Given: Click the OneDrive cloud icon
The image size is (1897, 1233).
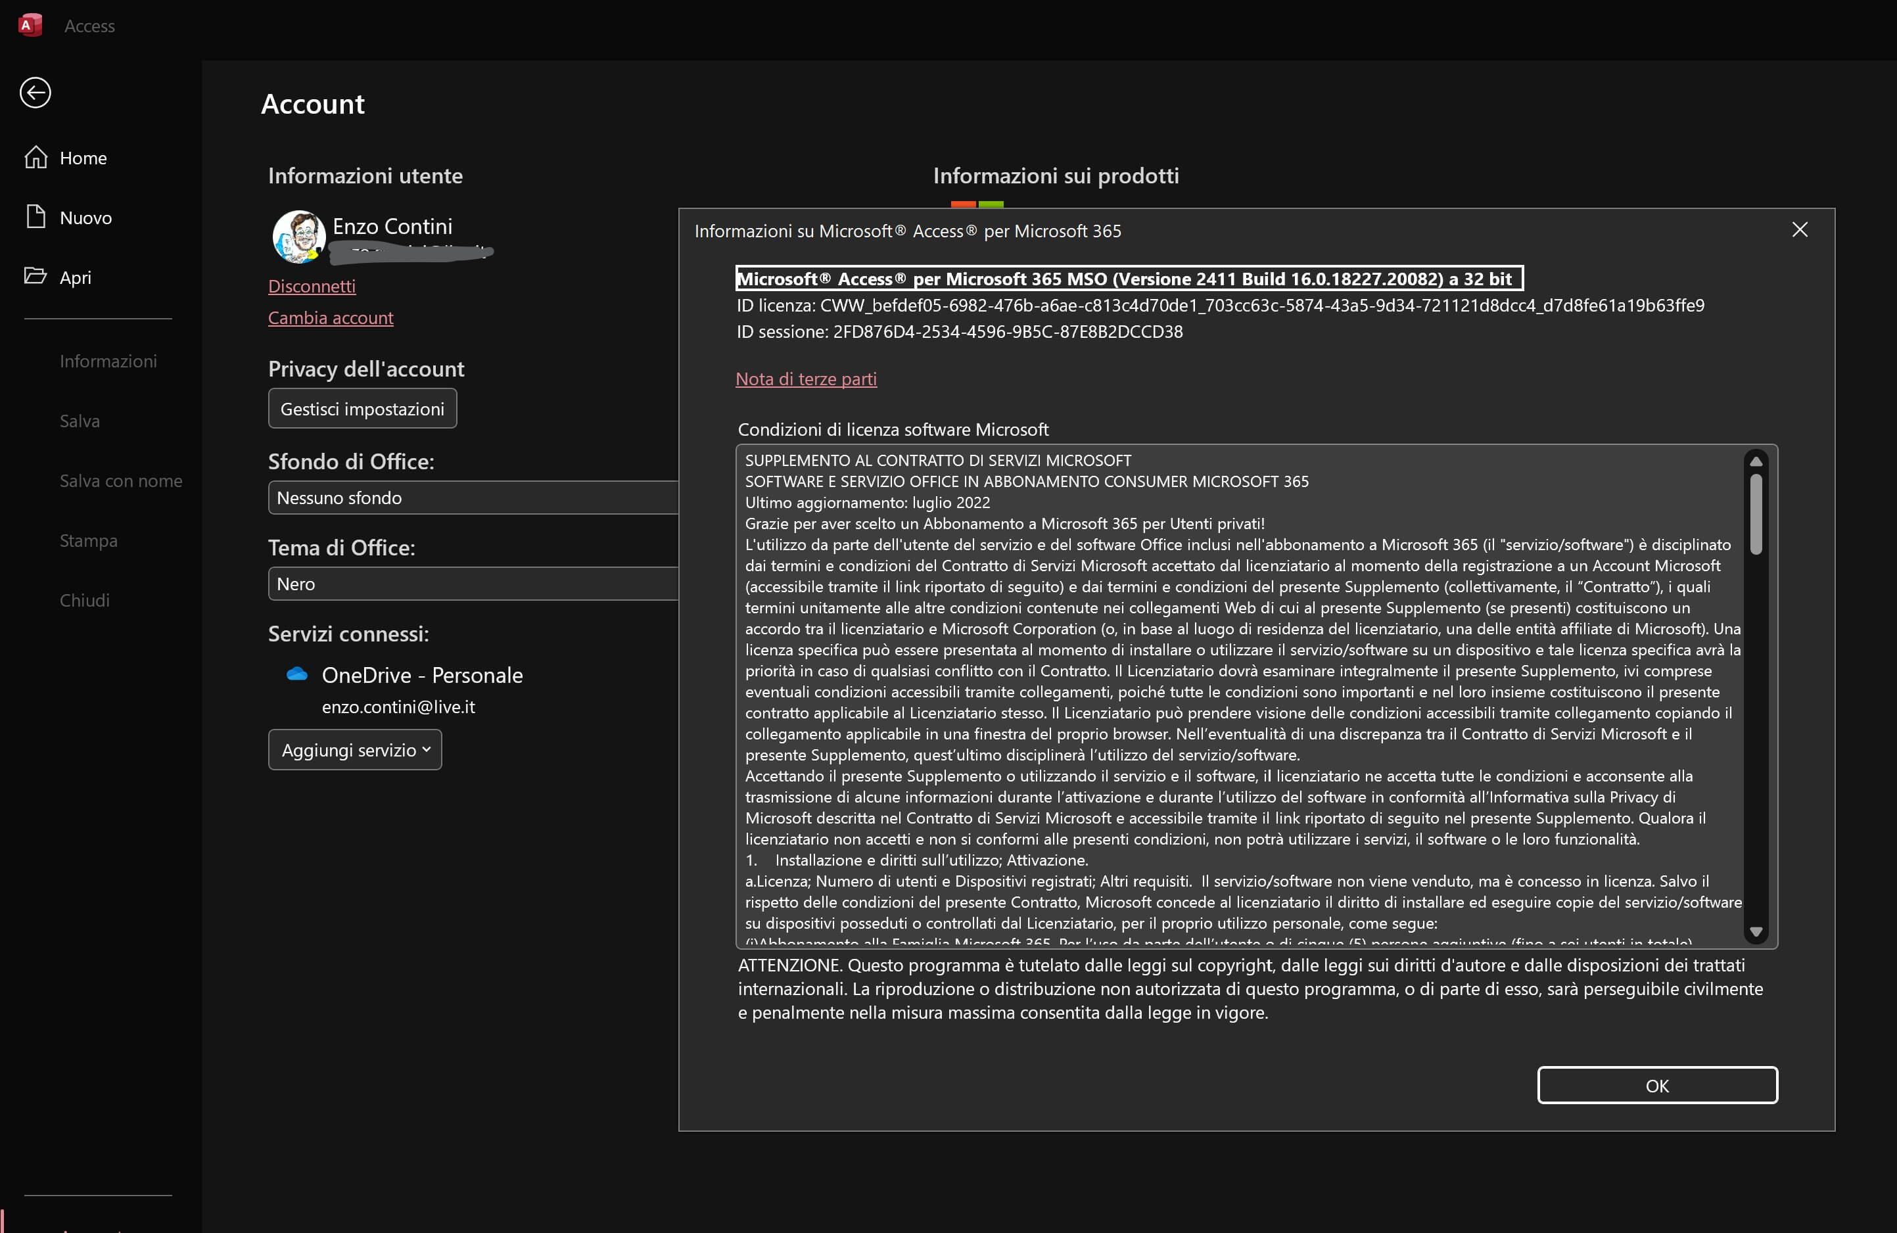Looking at the screenshot, I should point(297,675).
